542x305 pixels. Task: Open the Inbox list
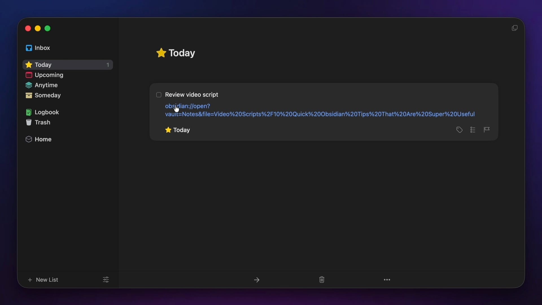pos(42,48)
